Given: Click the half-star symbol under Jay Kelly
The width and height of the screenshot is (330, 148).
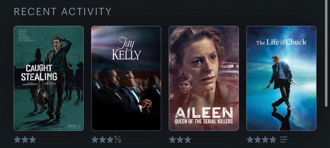Looking at the screenshot, I should pyautogui.click(x=117, y=139).
